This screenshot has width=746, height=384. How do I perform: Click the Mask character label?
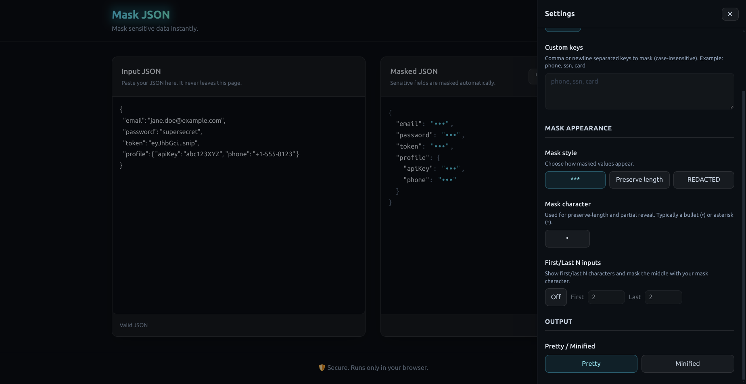tap(568, 204)
